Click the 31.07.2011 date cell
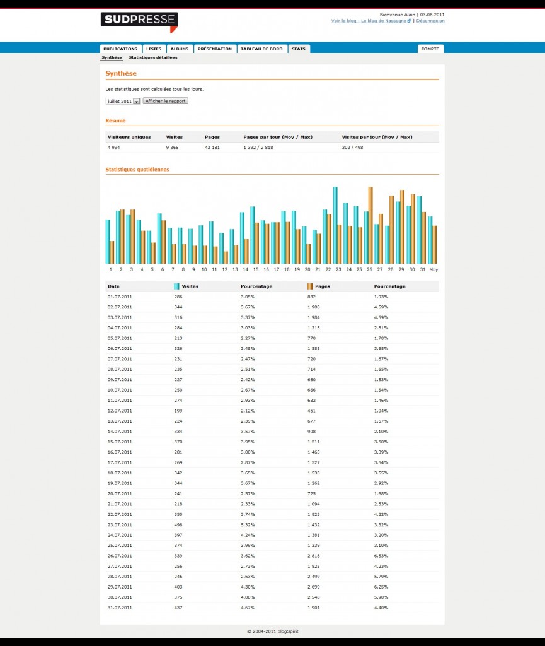545x646 pixels. [x=120, y=608]
